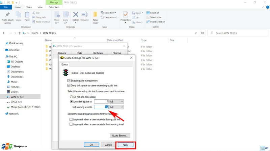Click the Cut scissors icon
The height and width of the screenshot is (151, 270).
point(34,13)
